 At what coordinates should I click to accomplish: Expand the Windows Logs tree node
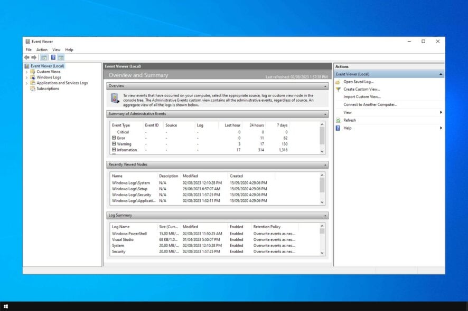point(27,77)
